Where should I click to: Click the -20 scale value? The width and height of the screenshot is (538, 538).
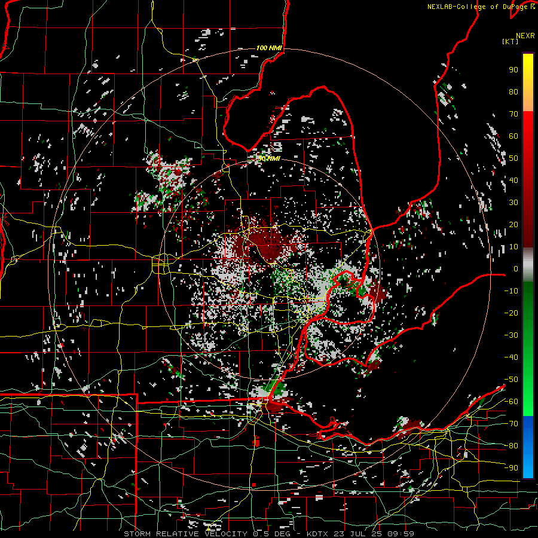[x=511, y=313]
